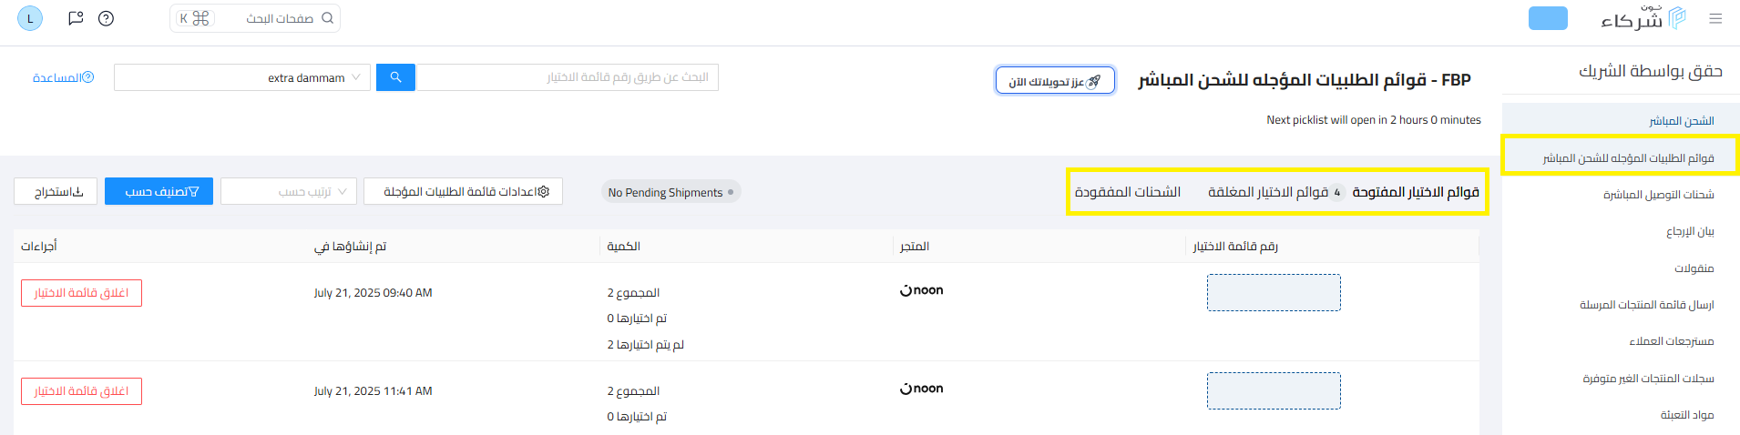Open the hamburger menu icon
This screenshot has height=435, width=1740.
pos(1715,18)
